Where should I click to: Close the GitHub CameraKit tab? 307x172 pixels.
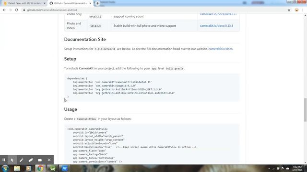point(90,3)
